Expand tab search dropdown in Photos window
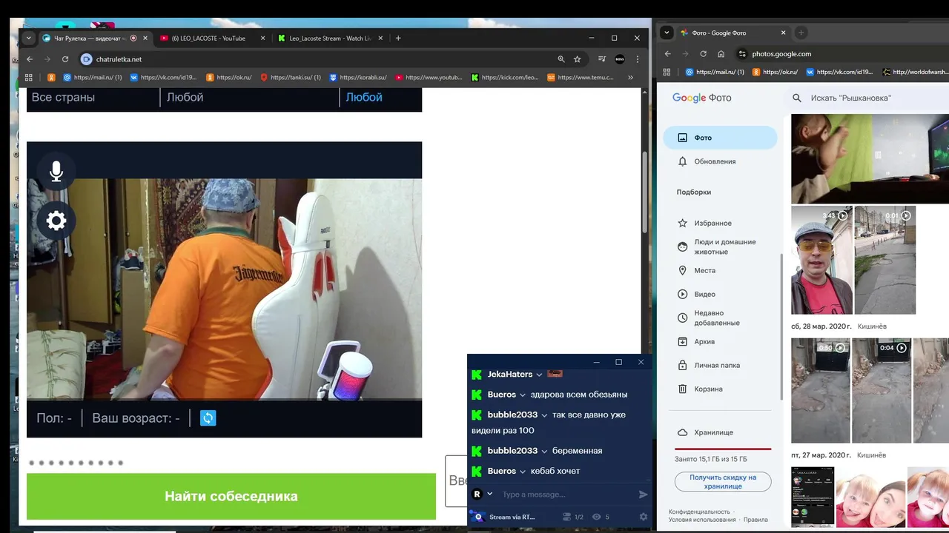 [667, 33]
